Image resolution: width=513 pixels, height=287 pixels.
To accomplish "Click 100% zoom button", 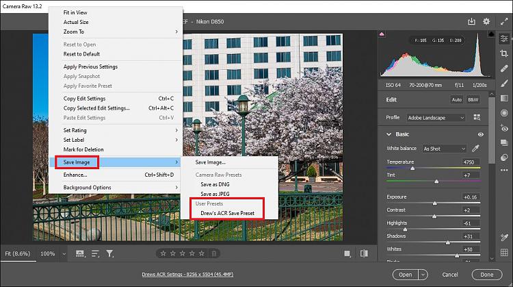I will point(48,253).
